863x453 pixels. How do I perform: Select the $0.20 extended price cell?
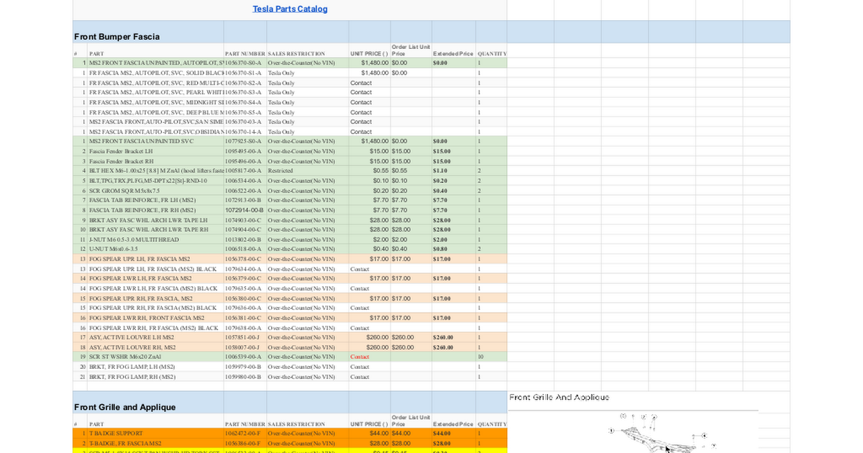[453, 180]
